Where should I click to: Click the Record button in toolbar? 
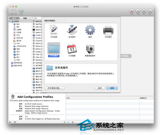pos(132,11)
